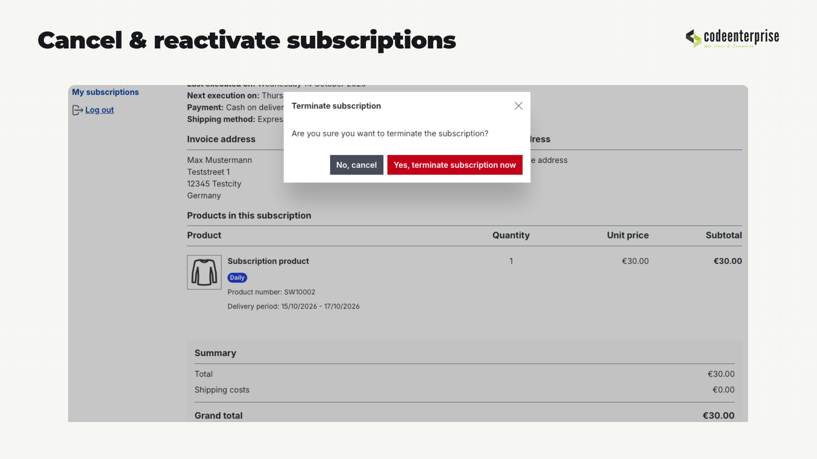Click the Unit price column header

coord(628,235)
